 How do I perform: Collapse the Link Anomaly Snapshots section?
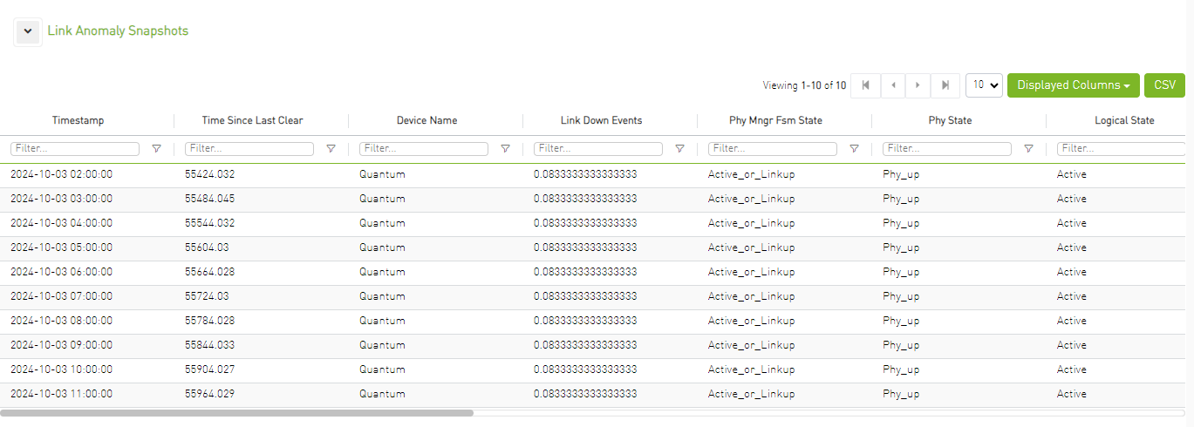(x=28, y=31)
